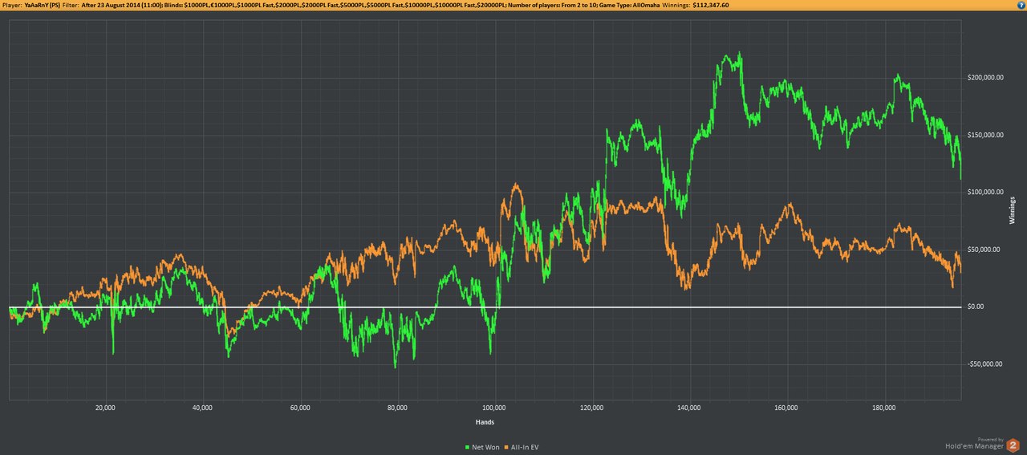The width and height of the screenshot is (1027, 455).
Task: Click the Winnings y-axis title
Action: [1013, 210]
